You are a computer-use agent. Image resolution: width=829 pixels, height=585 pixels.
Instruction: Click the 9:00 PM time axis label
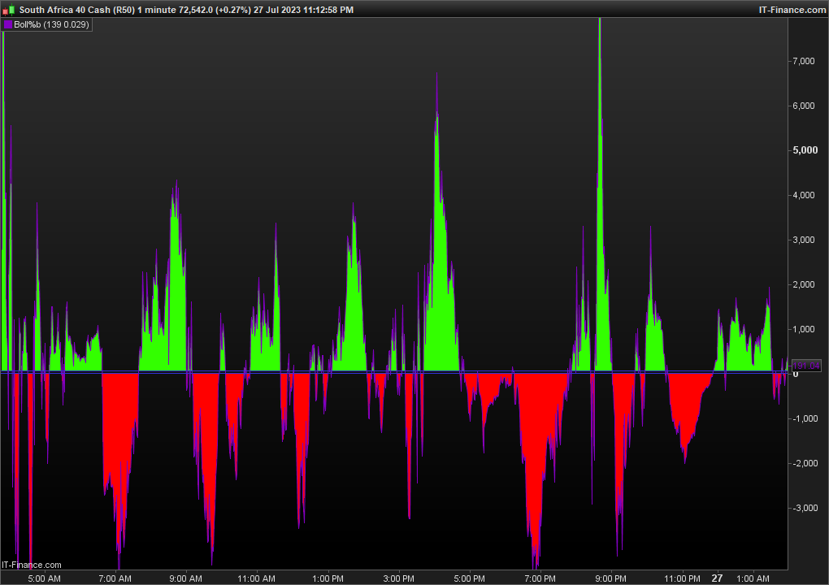tap(611, 578)
